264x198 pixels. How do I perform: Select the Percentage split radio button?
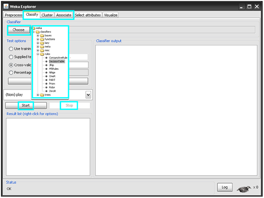point(11,72)
